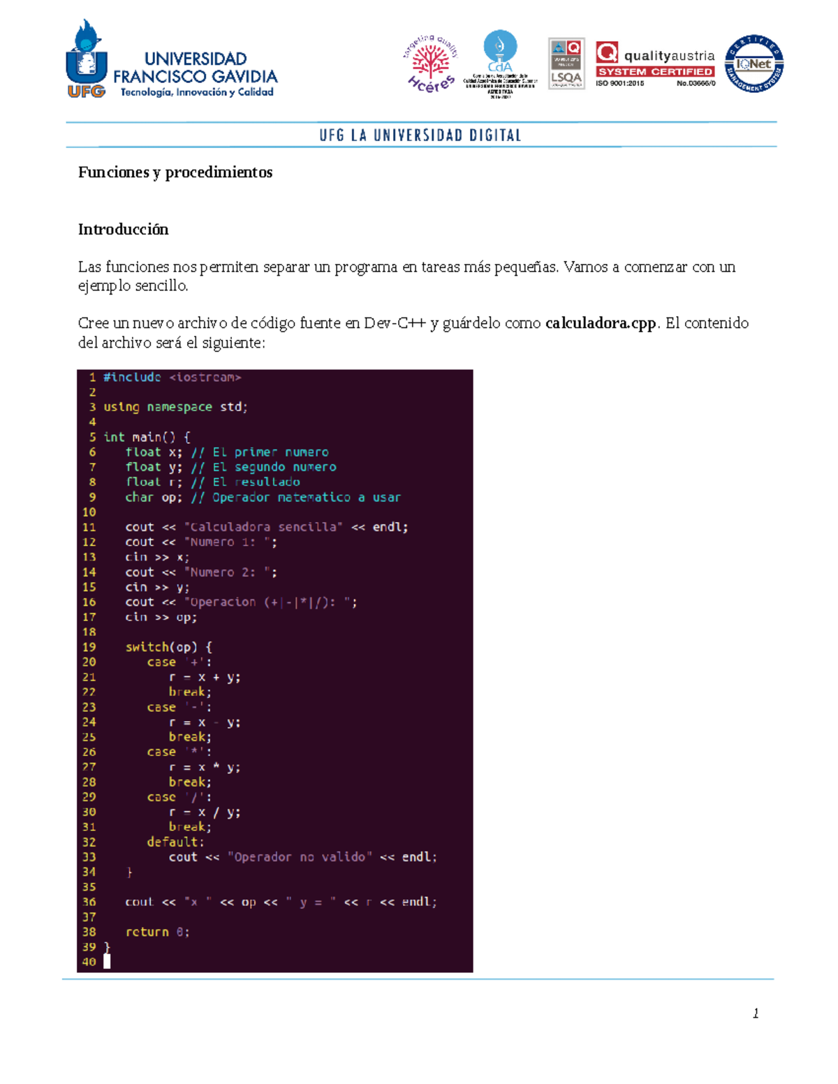Click the Quality Austria System Certified logo
The width and height of the screenshot is (838, 1084).
pyautogui.click(x=655, y=64)
